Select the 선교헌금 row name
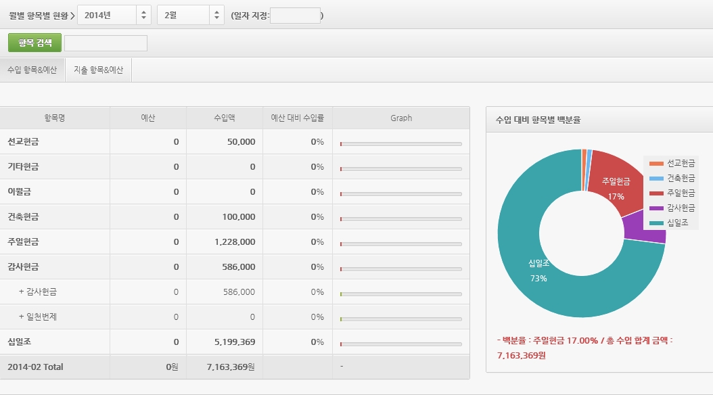 coord(23,142)
